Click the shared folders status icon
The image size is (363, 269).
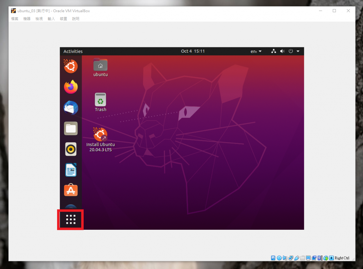tap(303, 258)
